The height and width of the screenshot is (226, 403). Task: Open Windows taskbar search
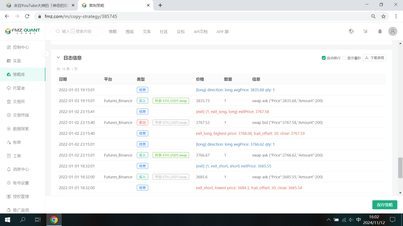click(x=23, y=220)
